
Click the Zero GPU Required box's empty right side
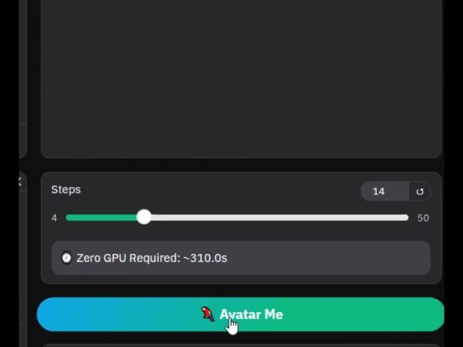pos(328,258)
